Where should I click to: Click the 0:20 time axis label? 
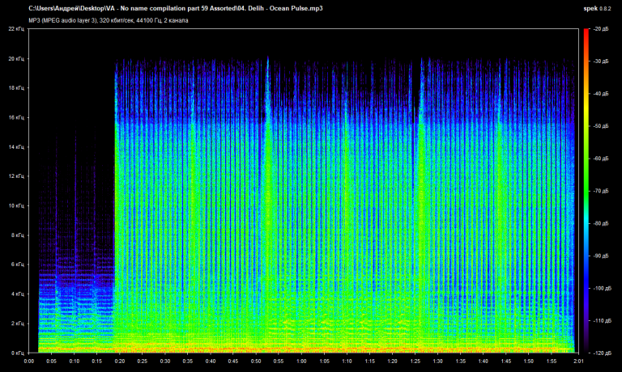120,361
